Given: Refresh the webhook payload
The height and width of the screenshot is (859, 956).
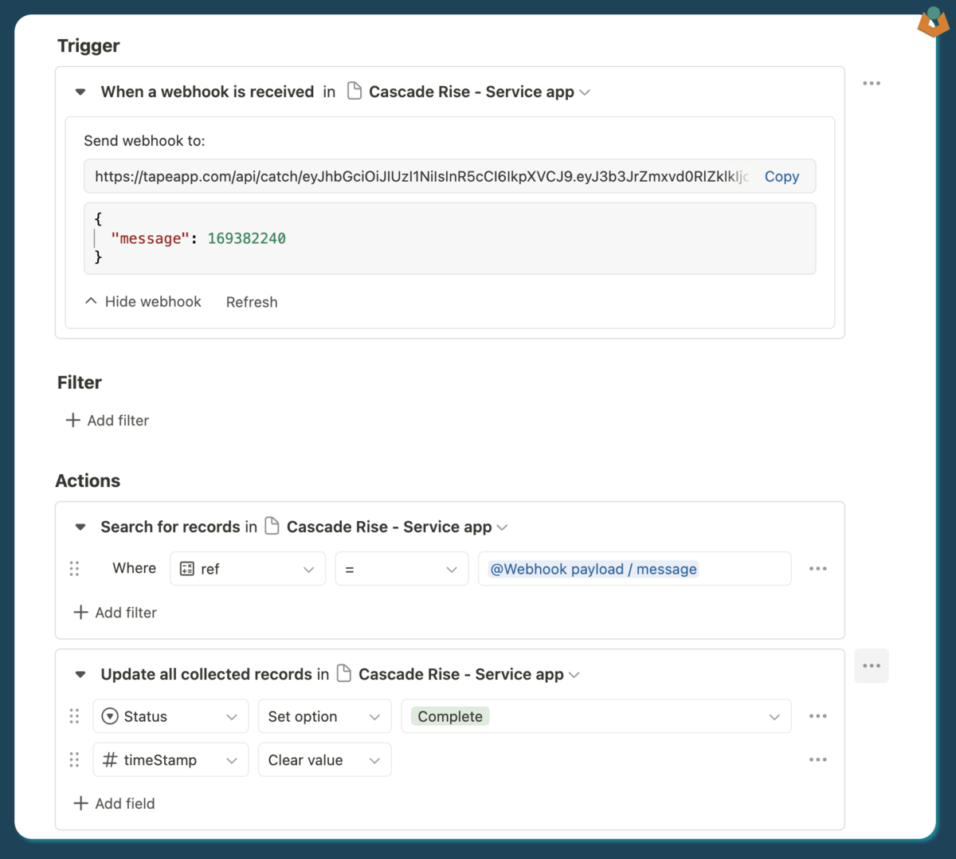Looking at the screenshot, I should pyautogui.click(x=252, y=302).
